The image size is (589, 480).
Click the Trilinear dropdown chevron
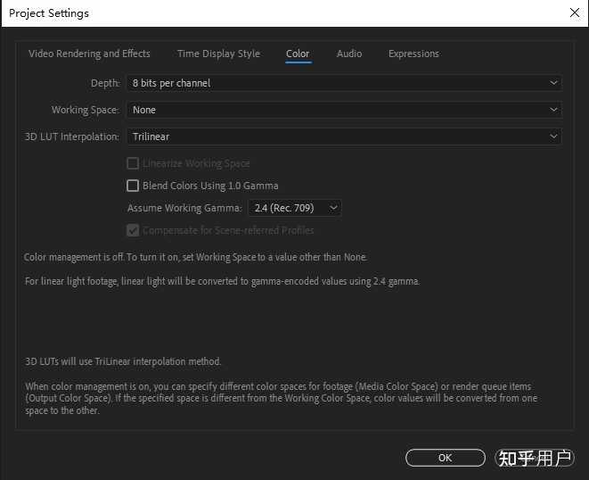click(x=554, y=137)
